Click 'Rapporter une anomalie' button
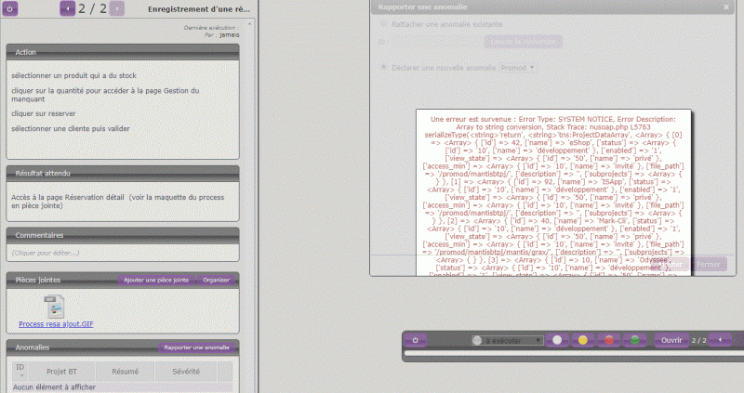 195,347
